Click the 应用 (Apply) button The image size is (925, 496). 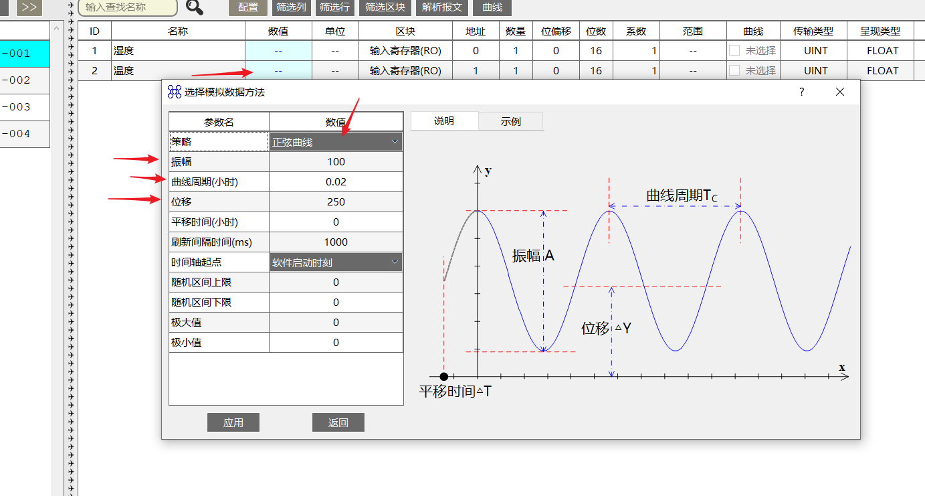click(233, 422)
